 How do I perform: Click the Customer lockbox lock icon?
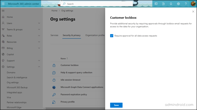54,65
